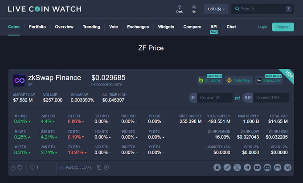
Task: Select the rank 1137 corner ribbon
Action: point(289,74)
